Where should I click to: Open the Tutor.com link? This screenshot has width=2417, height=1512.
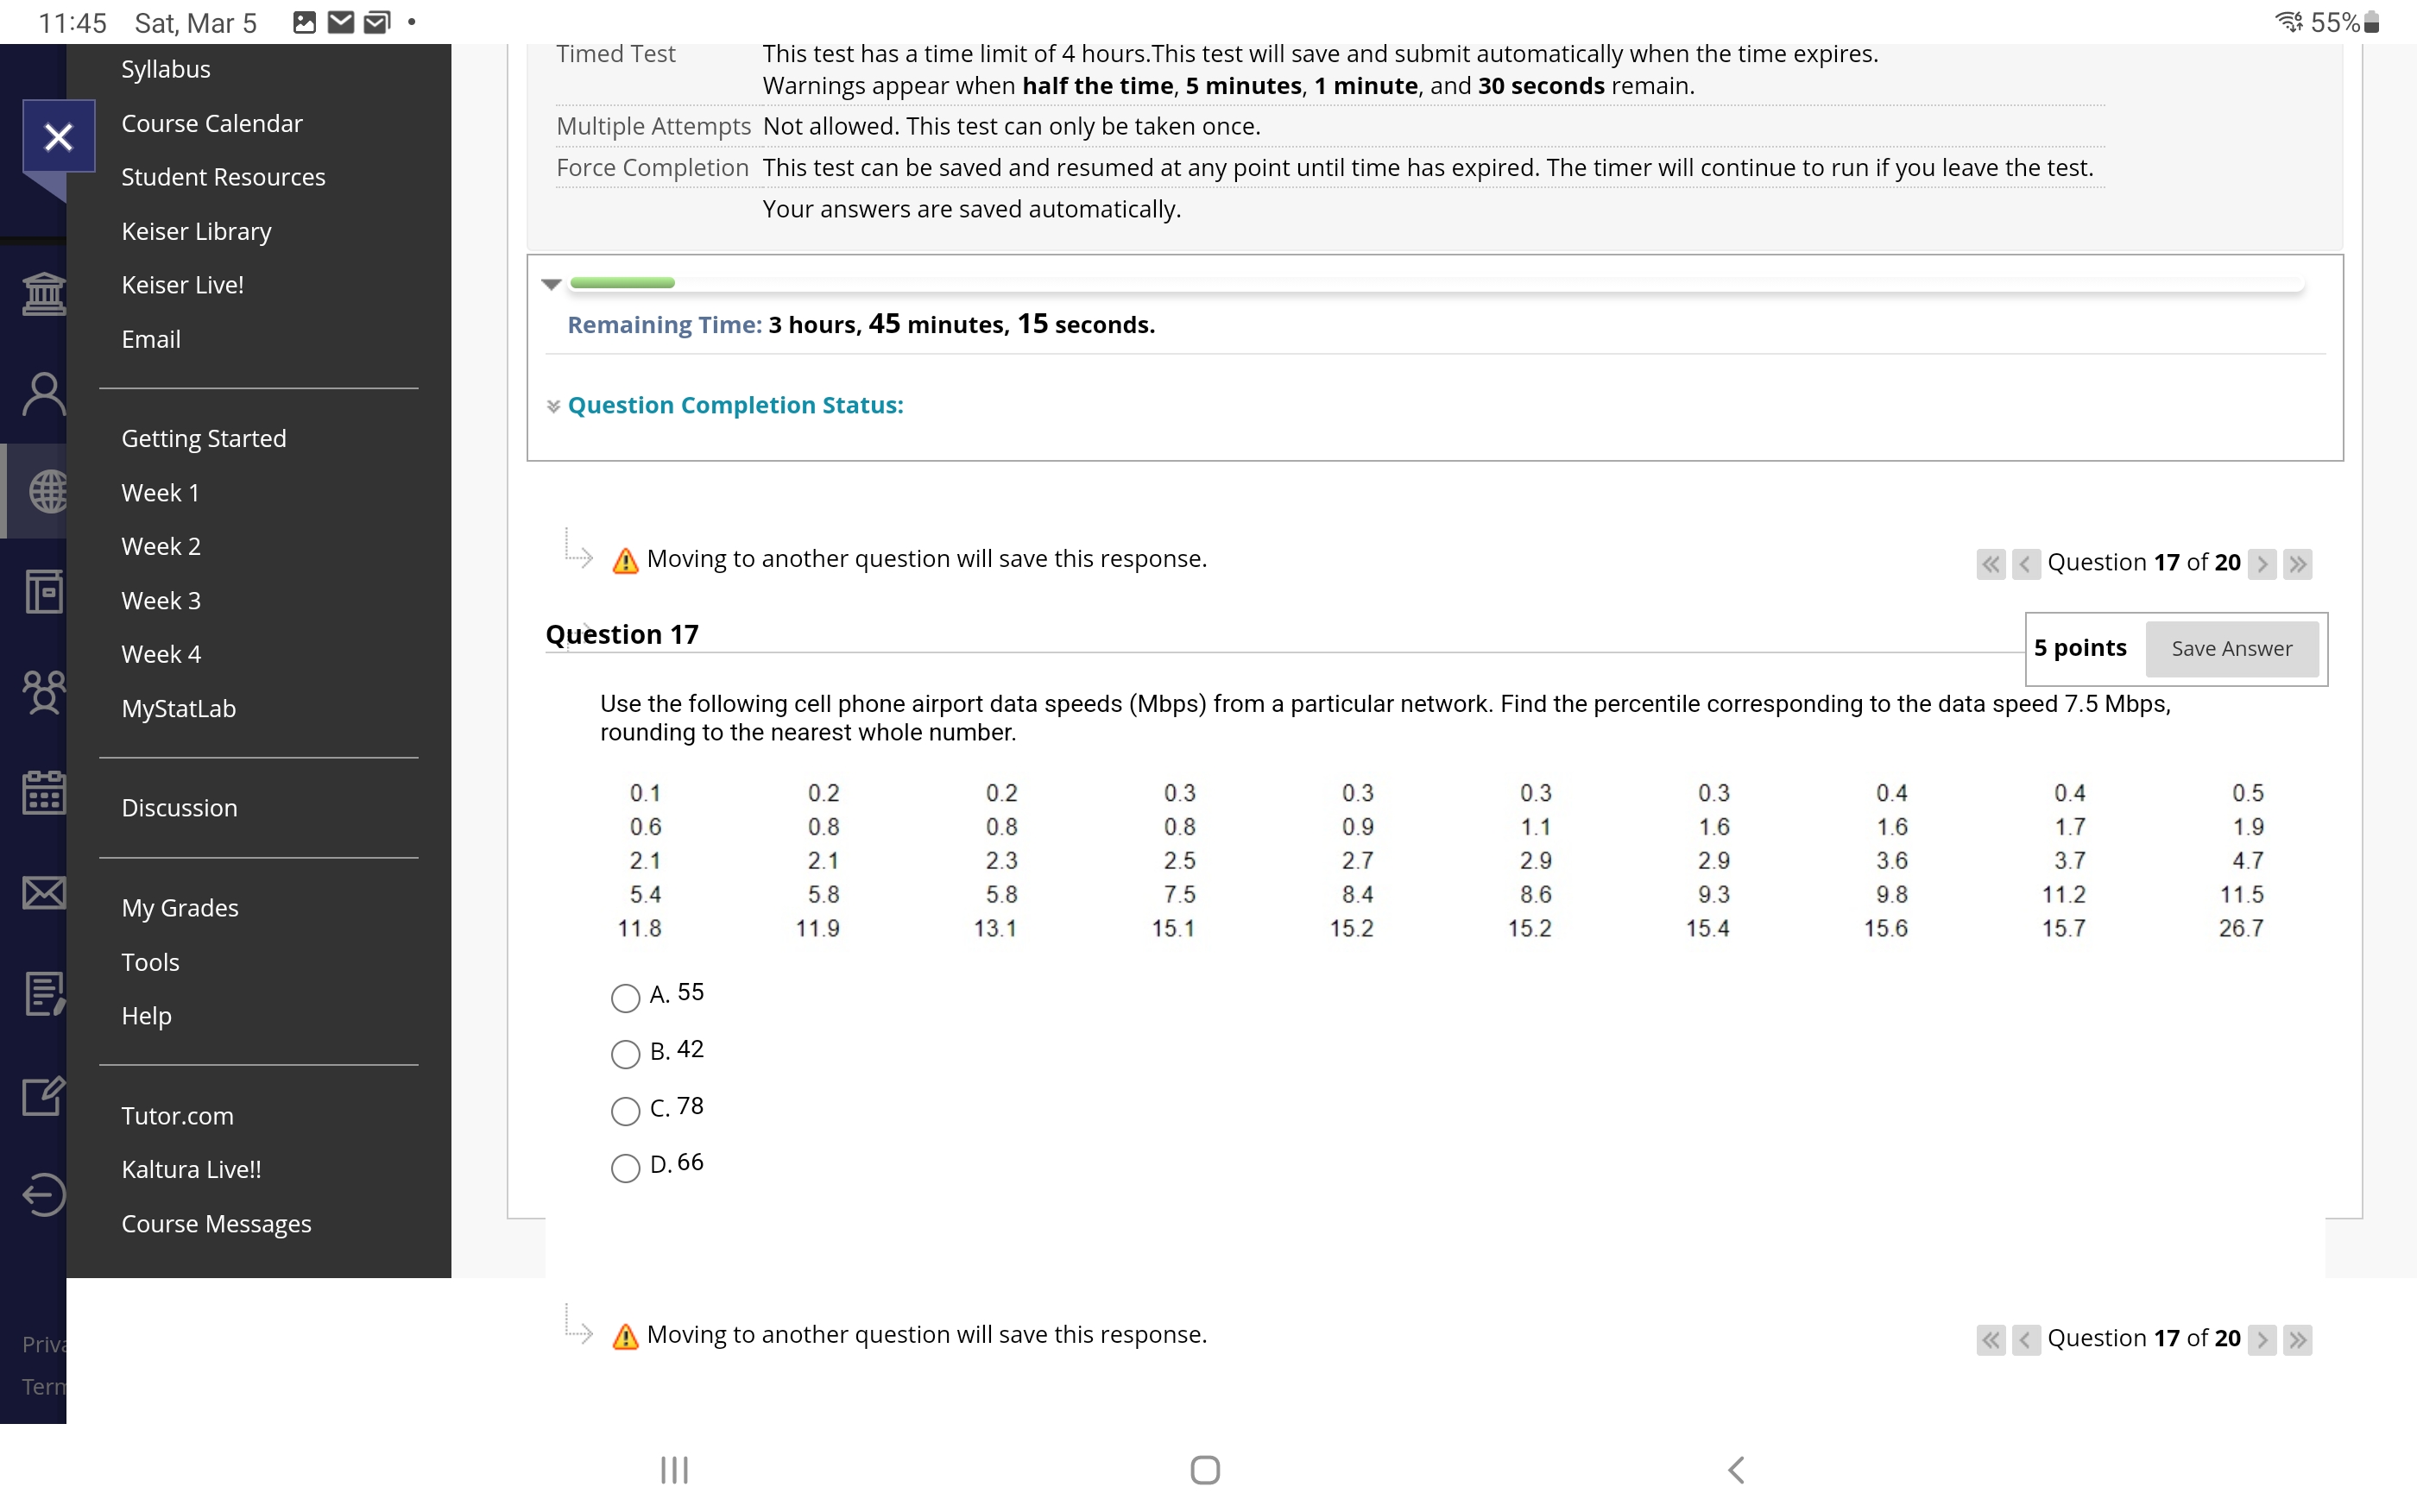[178, 1116]
